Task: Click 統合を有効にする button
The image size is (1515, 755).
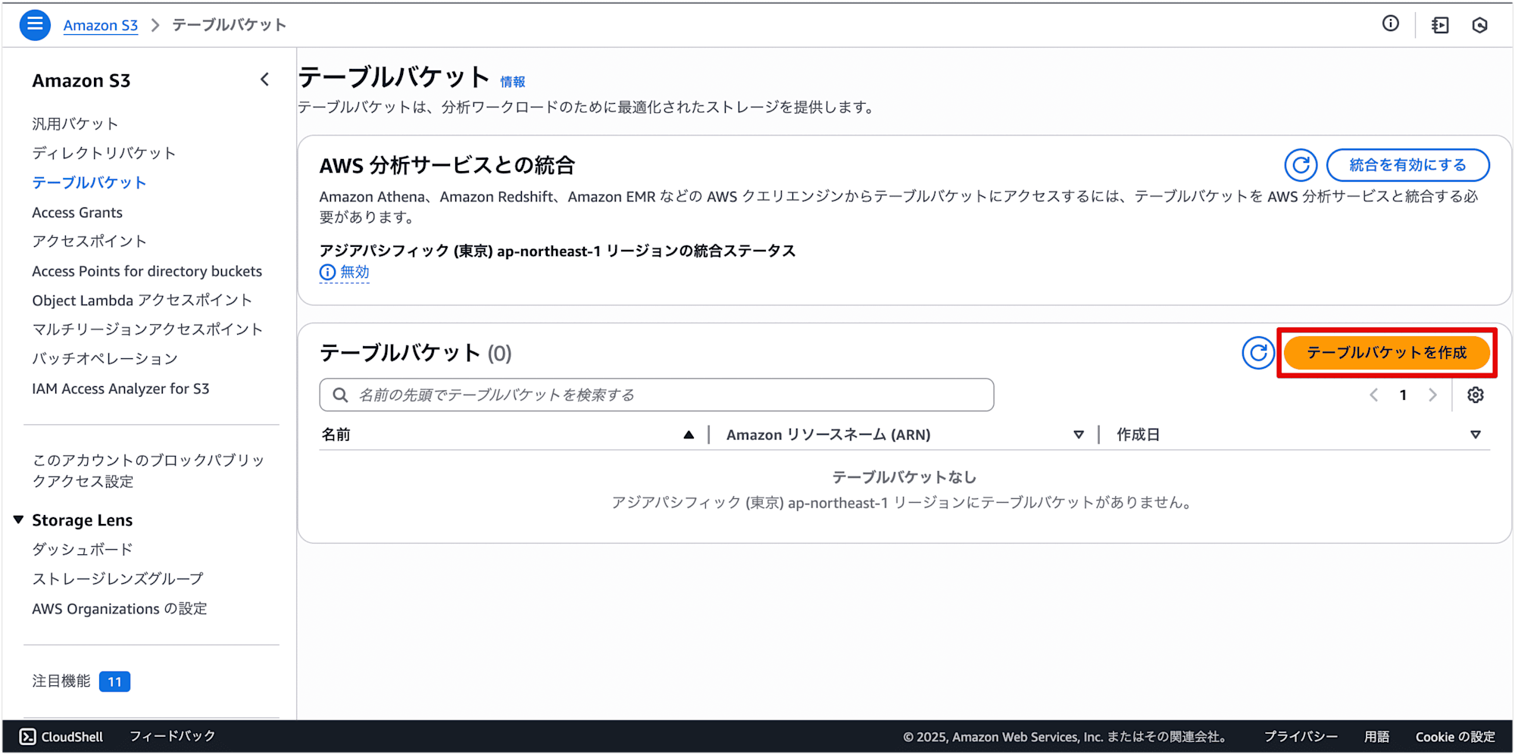Action: tap(1408, 164)
